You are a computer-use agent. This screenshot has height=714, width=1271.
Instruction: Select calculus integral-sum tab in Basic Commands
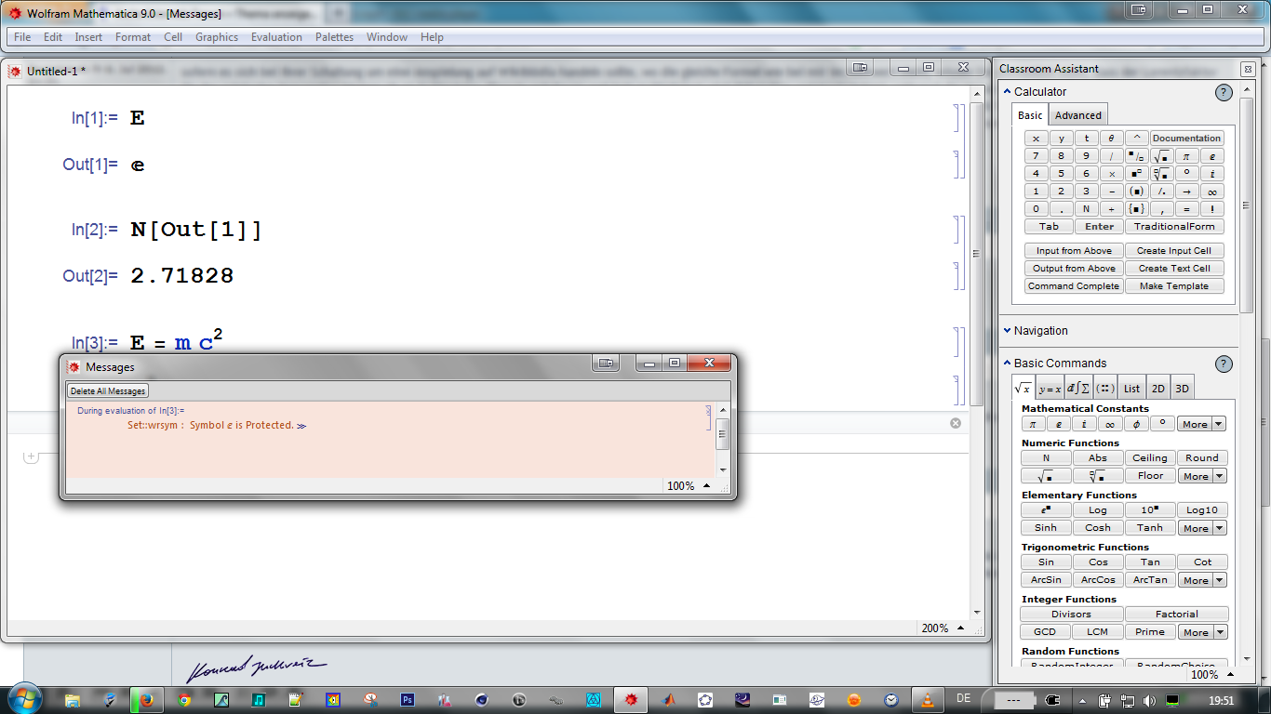(x=1077, y=389)
